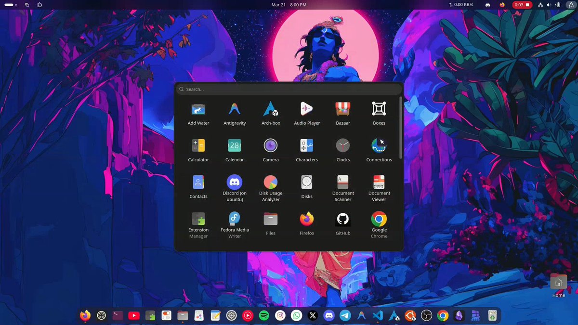578x325 pixels.
Task: Click the overlapping windows icon in top bar
Action: pos(27,5)
